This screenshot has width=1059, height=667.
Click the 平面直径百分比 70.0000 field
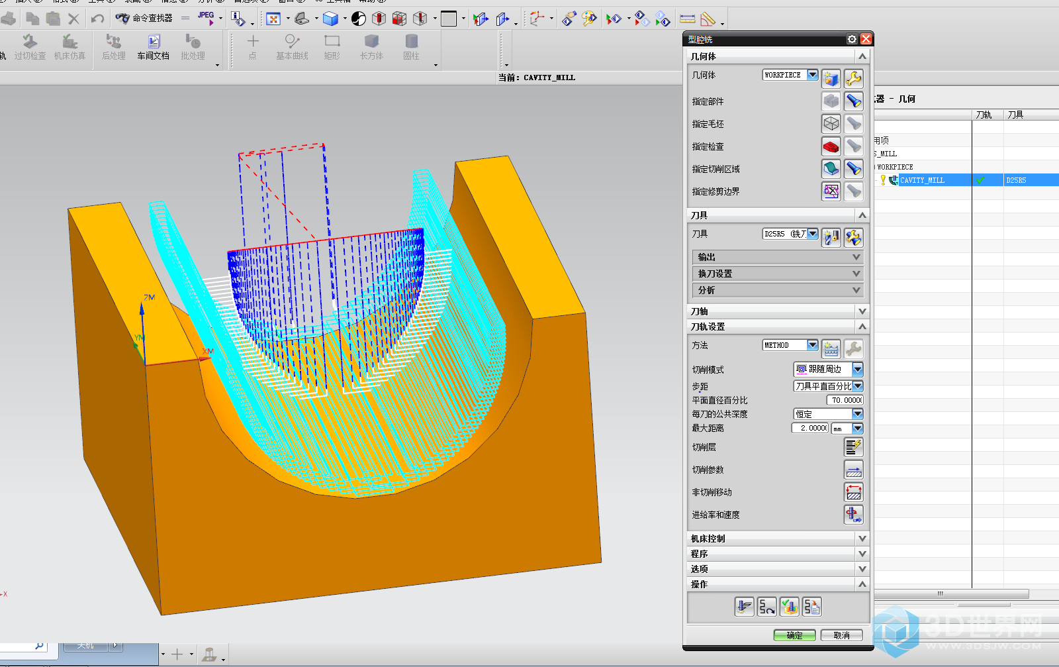(x=845, y=400)
